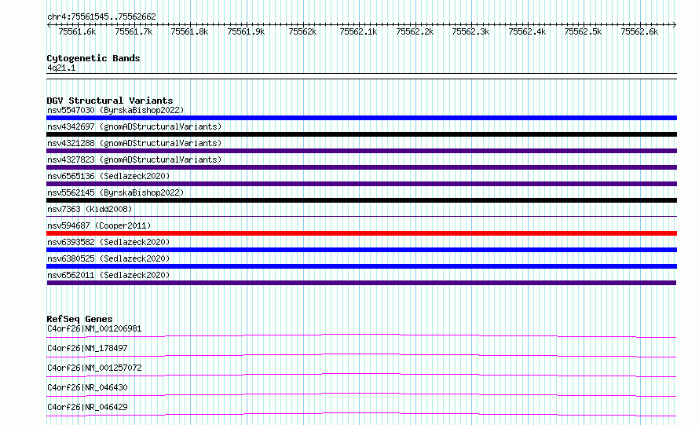
Task: Click the red bar of nsv594687
Action: [x=361, y=233]
